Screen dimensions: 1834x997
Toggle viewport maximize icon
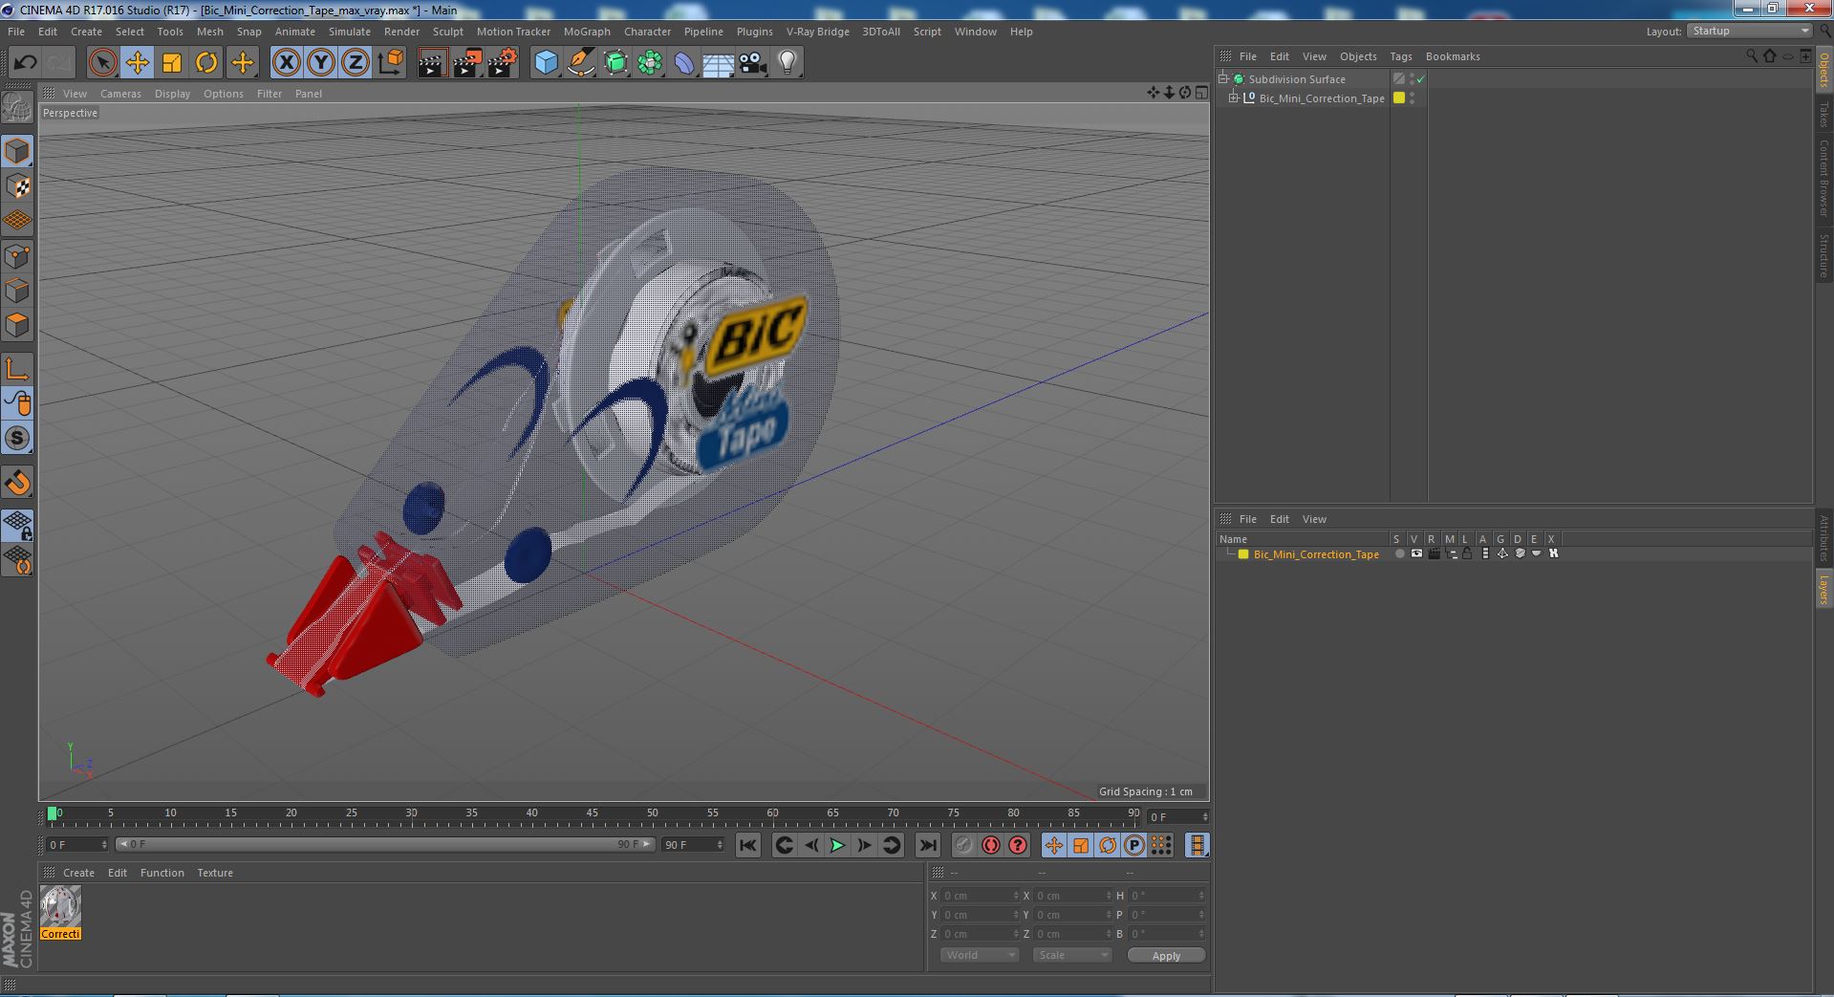click(x=1201, y=93)
